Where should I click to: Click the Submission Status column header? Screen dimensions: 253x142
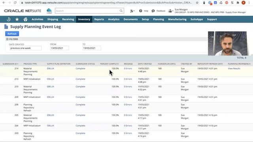85,64
